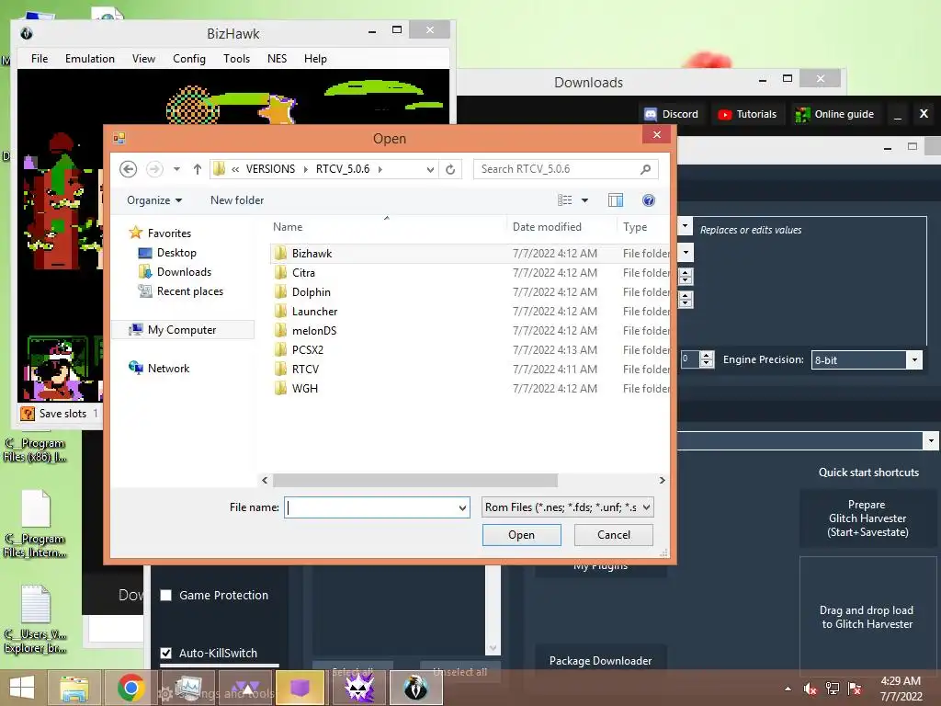Open the recent locations dropdown arrow
941x706 pixels.
click(x=176, y=169)
